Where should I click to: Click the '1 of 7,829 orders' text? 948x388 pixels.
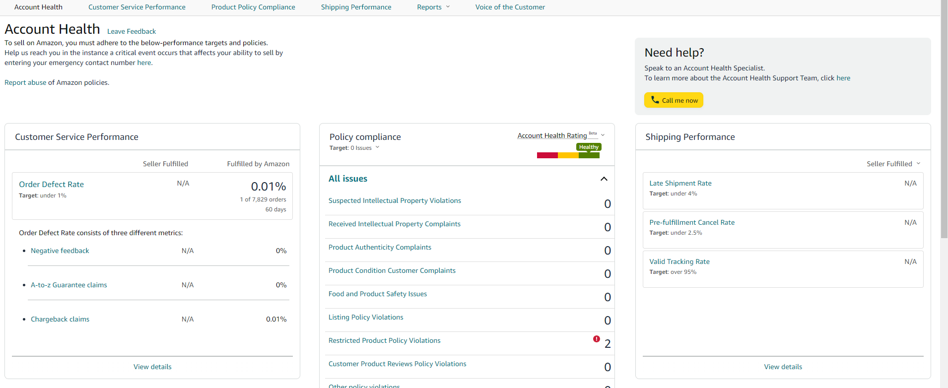pyautogui.click(x=263, y=199)
